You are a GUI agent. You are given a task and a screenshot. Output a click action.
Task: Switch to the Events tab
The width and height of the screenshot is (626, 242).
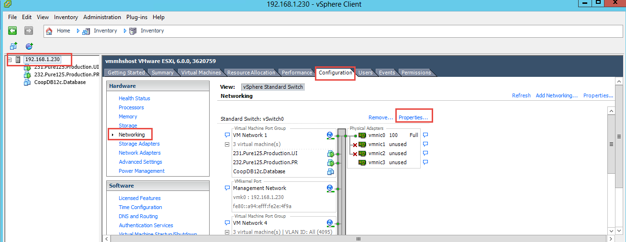click(x=387, y=73)
